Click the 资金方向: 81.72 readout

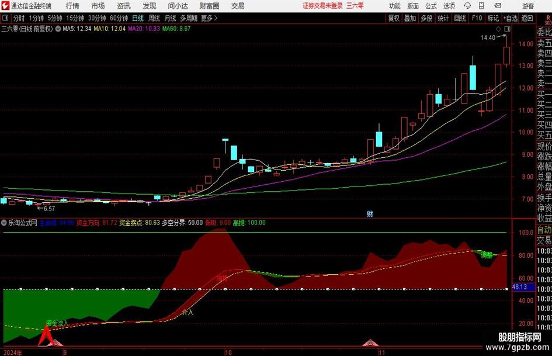pyautogui.click(x=96, y=223)
